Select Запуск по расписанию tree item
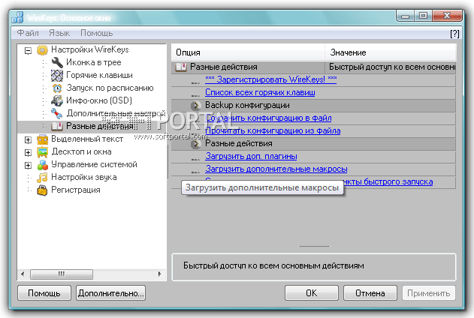This screenshot has width=474, height=318. (110, 88)
